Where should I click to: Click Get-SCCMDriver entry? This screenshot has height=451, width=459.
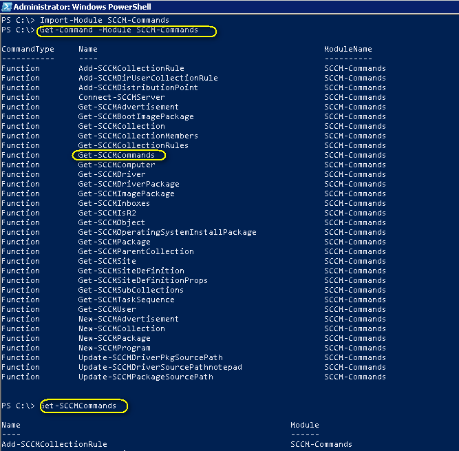click(x=111, y=174)
